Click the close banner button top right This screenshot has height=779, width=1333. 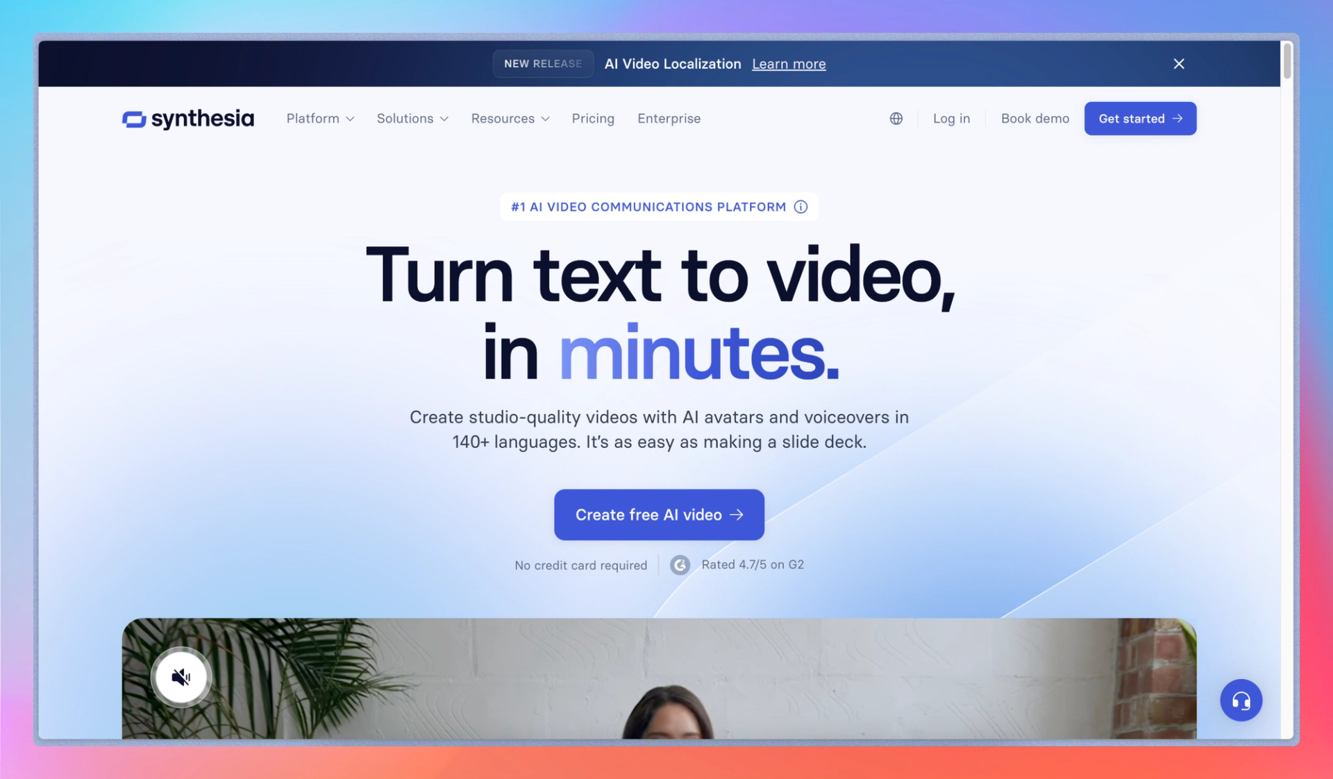click(x=1178, y=63)
